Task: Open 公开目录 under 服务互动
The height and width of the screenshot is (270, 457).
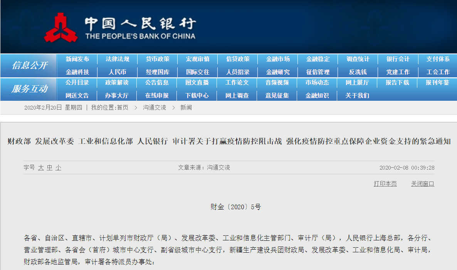Action: 77,83
